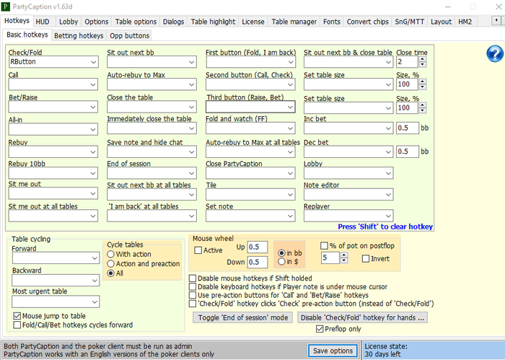Open the HM2 tab

pos(465,22)
